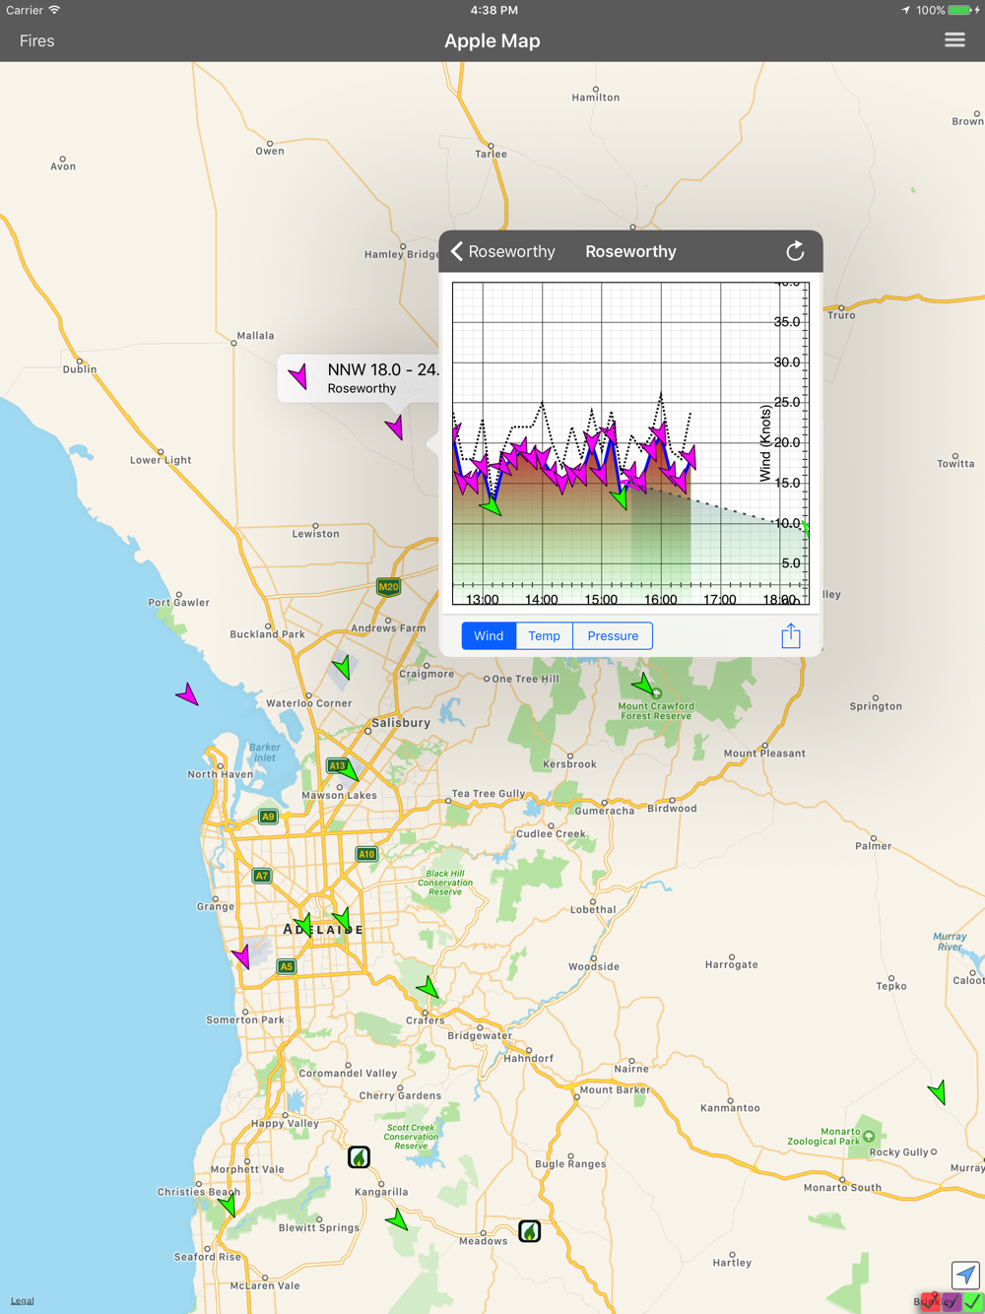985x1314 pixels.
Task: Tap the Hamilton town label
Action: point(596,98)
